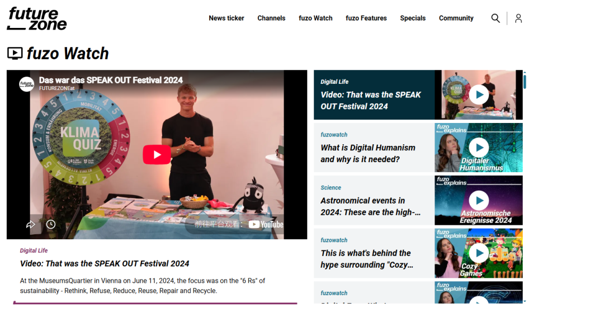604x331 pixels.
Task: Open Community menu item
Action: pyautogui.click(x=456, y=18)
